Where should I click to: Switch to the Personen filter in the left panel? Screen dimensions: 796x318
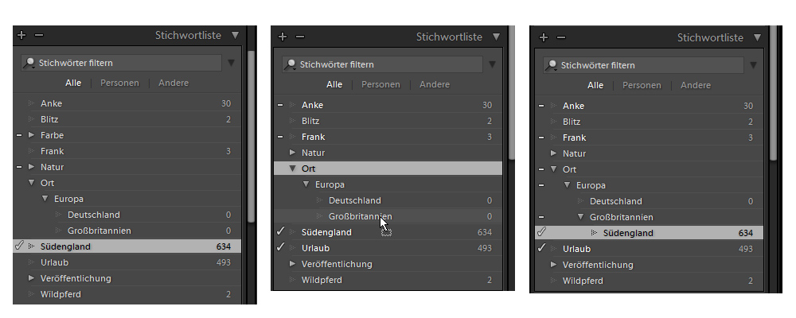pyautogui.click(x=120, y=83)
